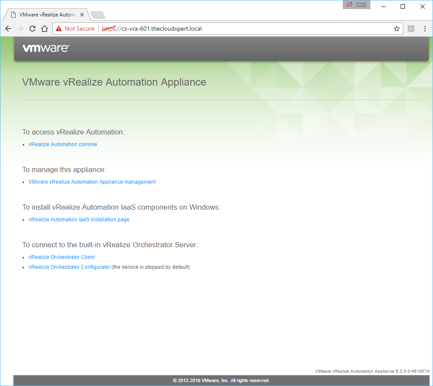Viewport: 433px width, 386px height.
Task: Click the Chris profile button
Action: 357,5
